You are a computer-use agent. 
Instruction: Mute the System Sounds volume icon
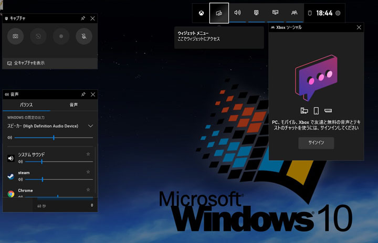pyautogui.click(x=20, y=162)
